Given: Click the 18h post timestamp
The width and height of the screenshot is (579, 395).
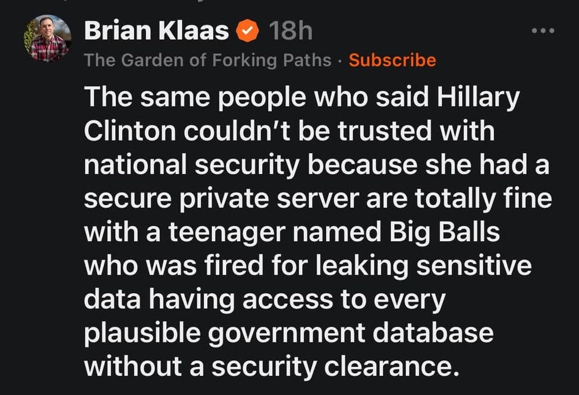Looking at the screenshot, I should tap(291, 31).
